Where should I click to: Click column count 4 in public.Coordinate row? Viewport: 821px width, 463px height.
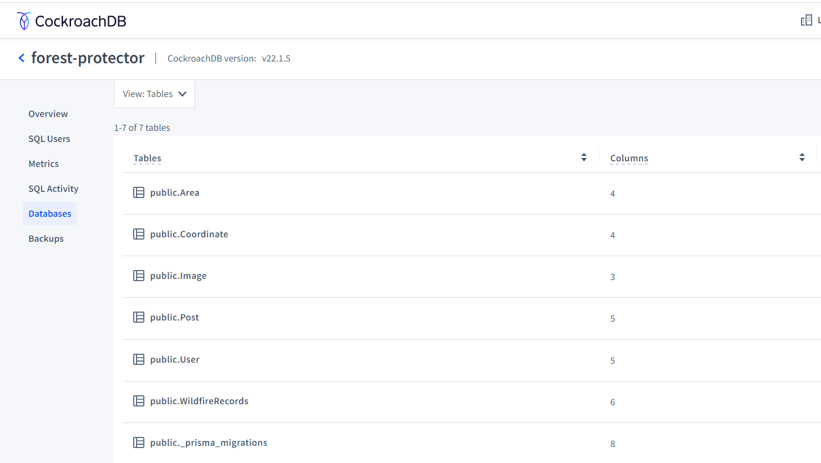point(612,235)
